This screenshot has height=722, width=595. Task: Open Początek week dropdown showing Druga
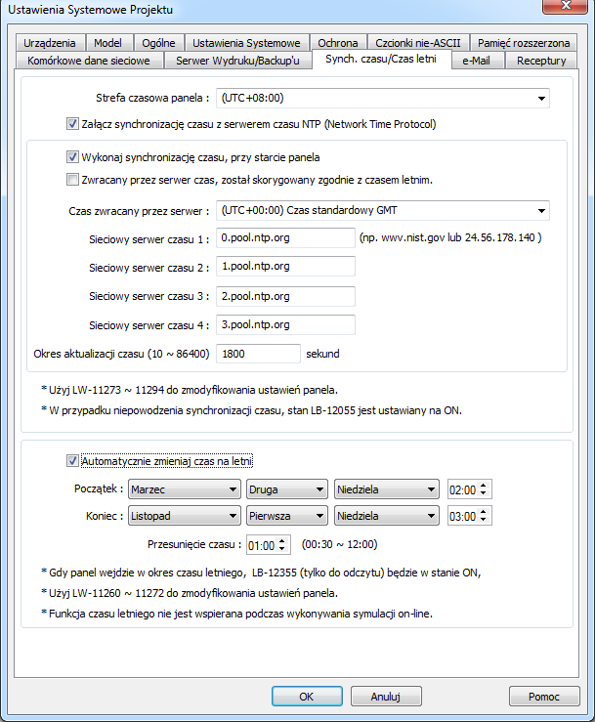[x=287, y=489]
